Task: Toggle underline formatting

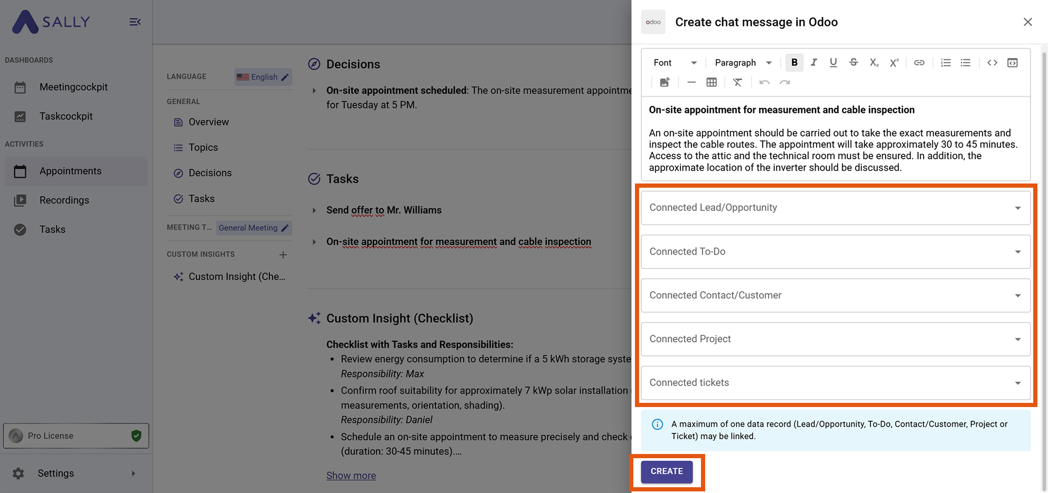Action: tap(834, 62)
